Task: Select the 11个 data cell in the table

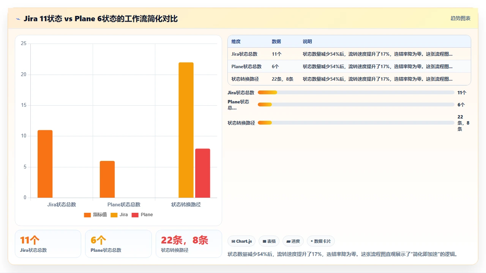Action: click(x=277, y=54)
